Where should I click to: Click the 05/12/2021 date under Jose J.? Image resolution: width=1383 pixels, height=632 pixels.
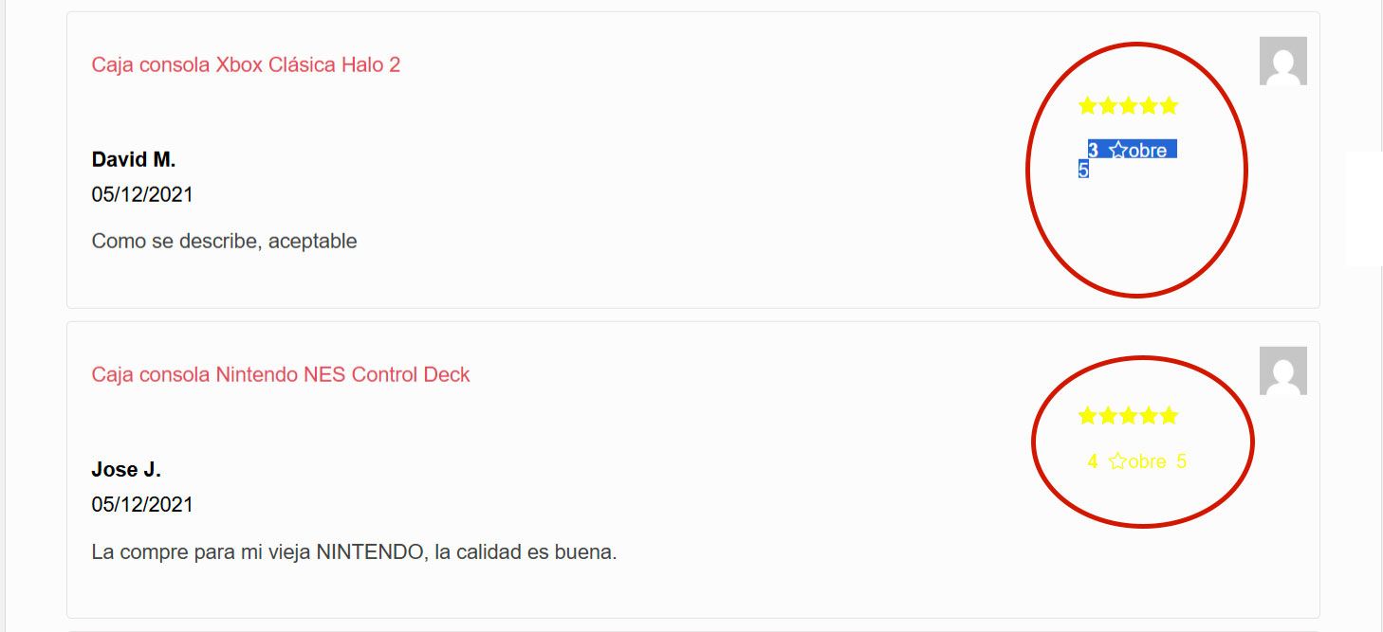tap(142, 504)
